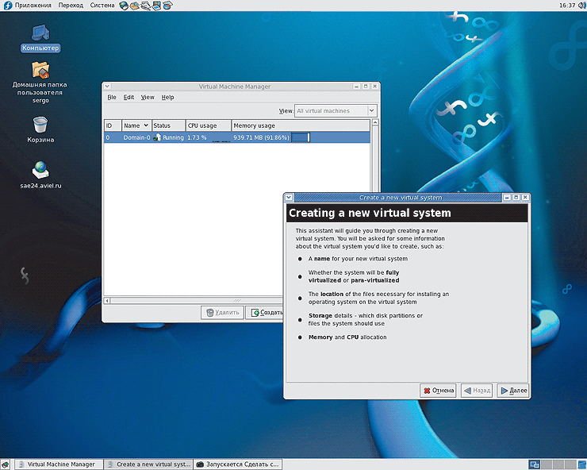The height and width of the screenshot is (470, 587).
Task: Expand the View All virtual machines dropdown
Action: pyautogui.click(x=334, y=111)
